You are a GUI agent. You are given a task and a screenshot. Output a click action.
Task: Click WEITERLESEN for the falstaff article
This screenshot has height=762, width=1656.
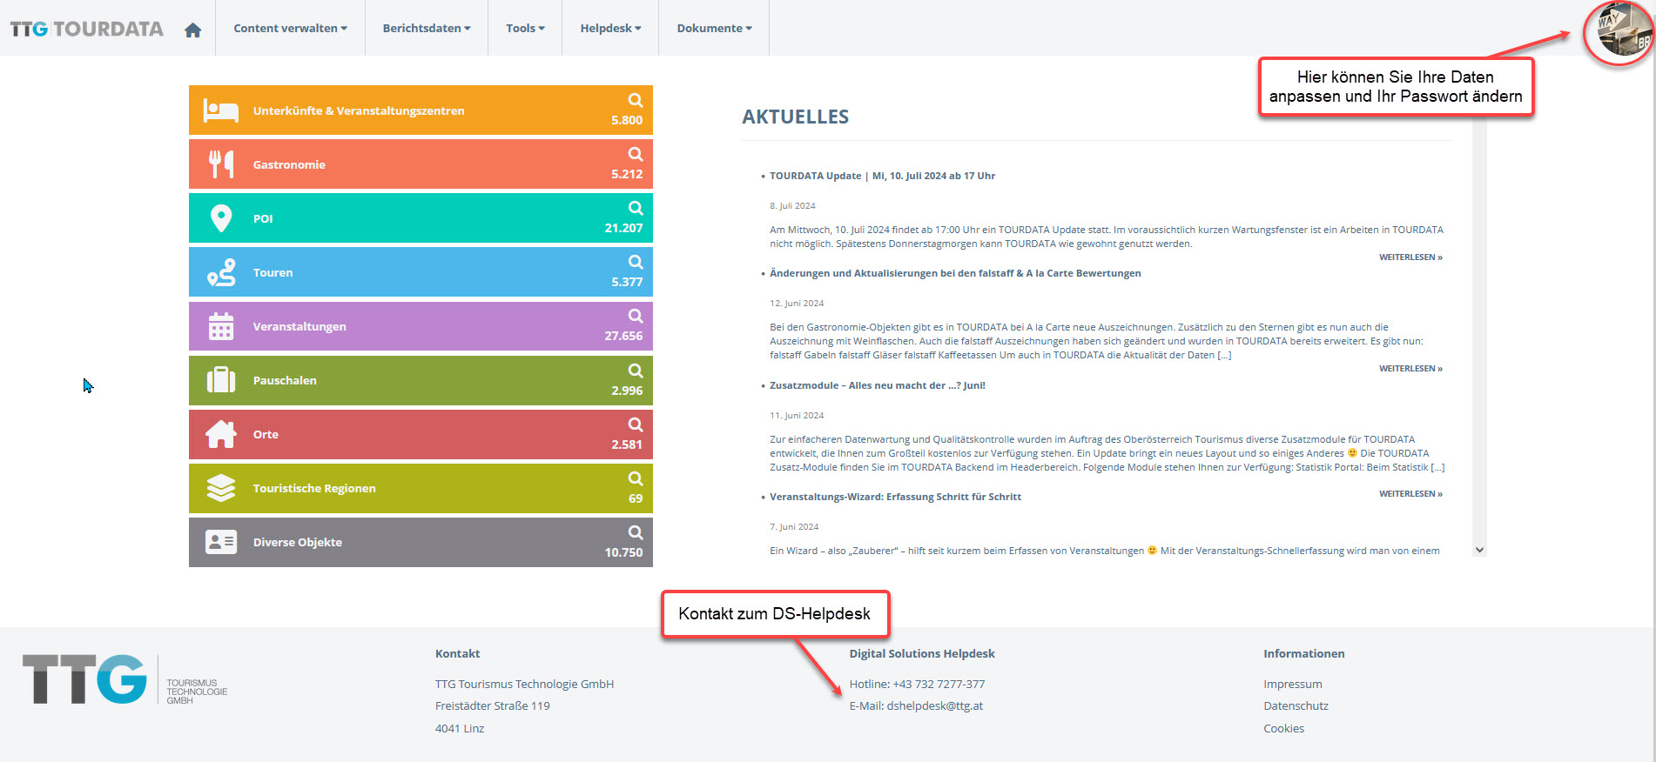pos(1410,369)
